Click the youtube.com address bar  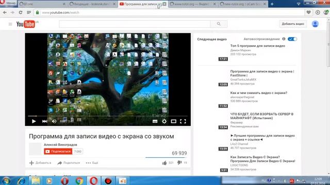[170, 12]
